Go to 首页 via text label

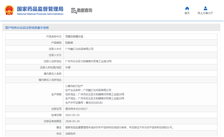click(187, 13)
